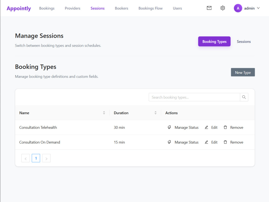Screen dimensions: 269x202
Task: Go to next pagination page arrow
Action: click(46, 158)
